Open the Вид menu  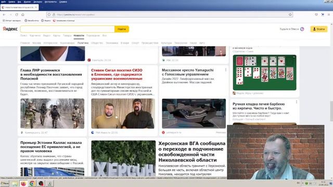coord(19,2)
